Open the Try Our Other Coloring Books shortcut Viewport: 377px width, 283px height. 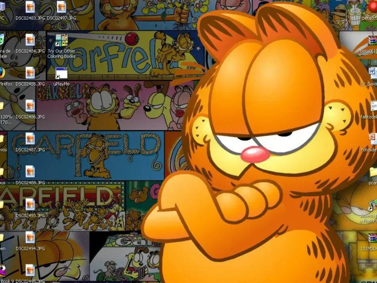tap(62, 40)
